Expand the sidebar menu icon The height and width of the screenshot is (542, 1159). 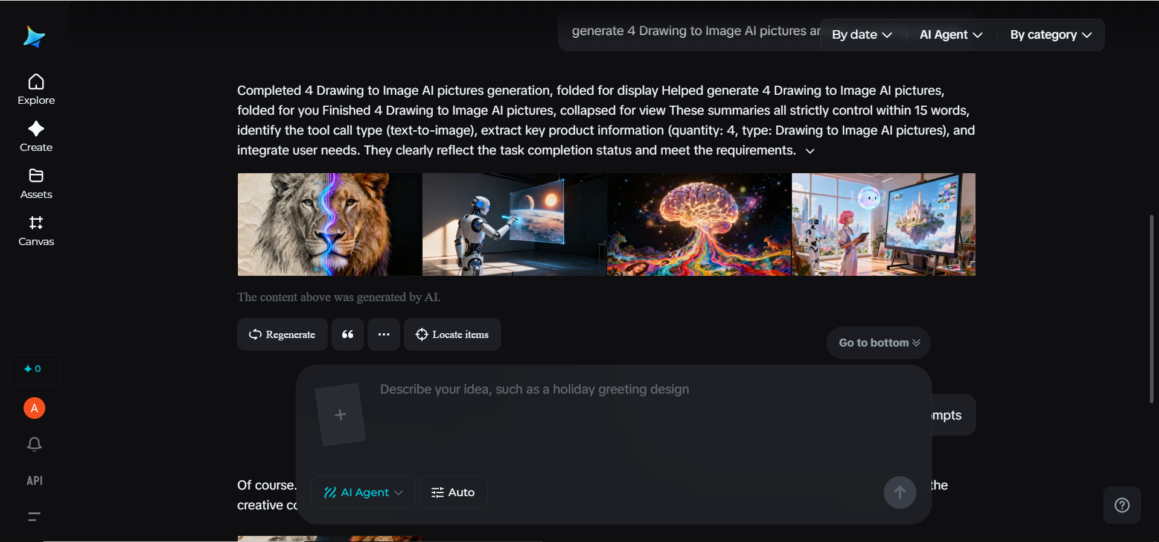(x=34, y=516)
